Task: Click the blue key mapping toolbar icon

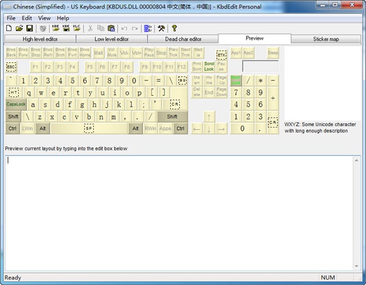Action: pos(148,28)
